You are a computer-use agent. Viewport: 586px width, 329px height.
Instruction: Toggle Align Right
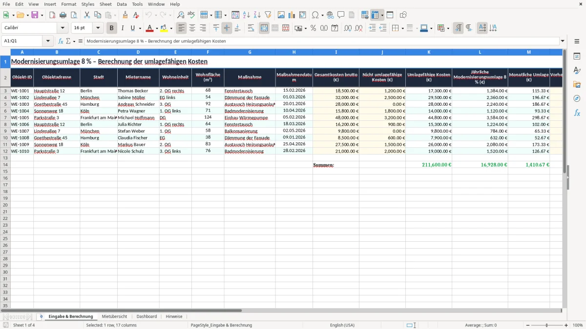click(203, 28)
